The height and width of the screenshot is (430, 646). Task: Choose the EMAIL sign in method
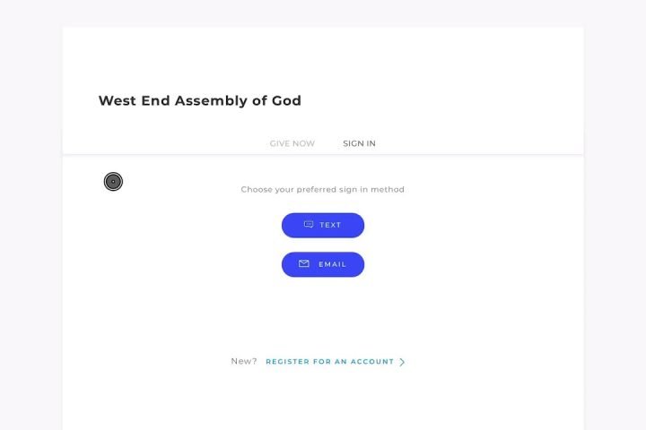coord(323,264)
